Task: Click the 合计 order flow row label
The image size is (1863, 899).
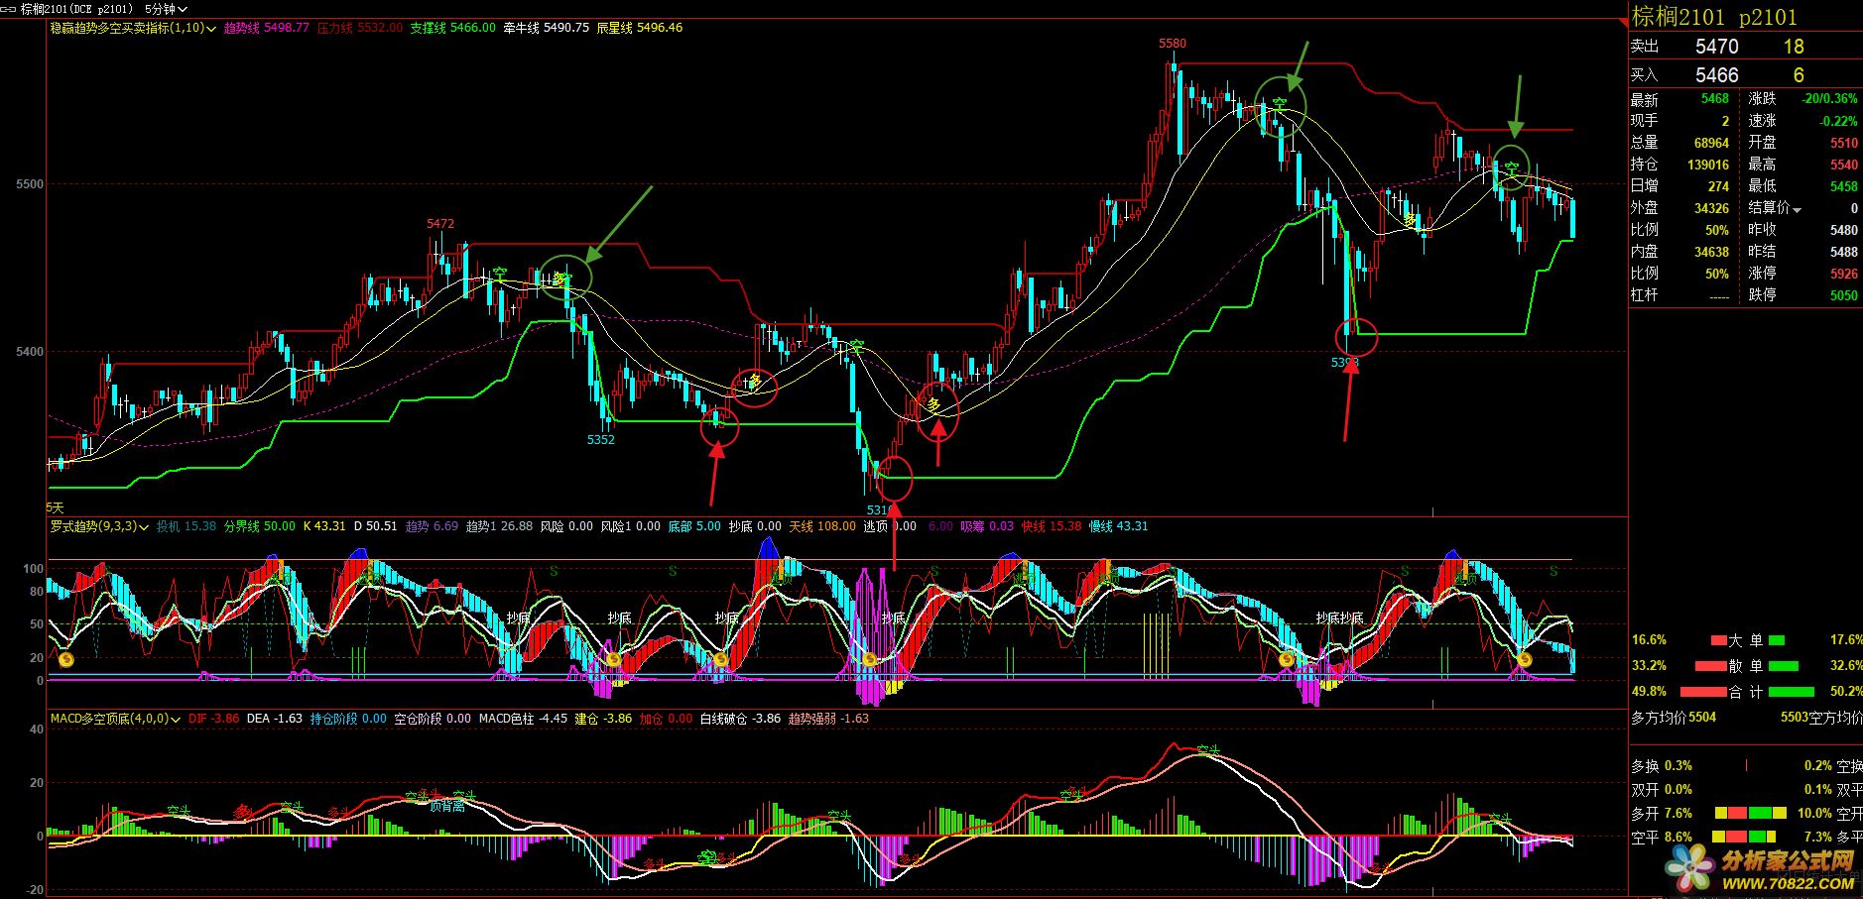Action: pos(1746,692)
